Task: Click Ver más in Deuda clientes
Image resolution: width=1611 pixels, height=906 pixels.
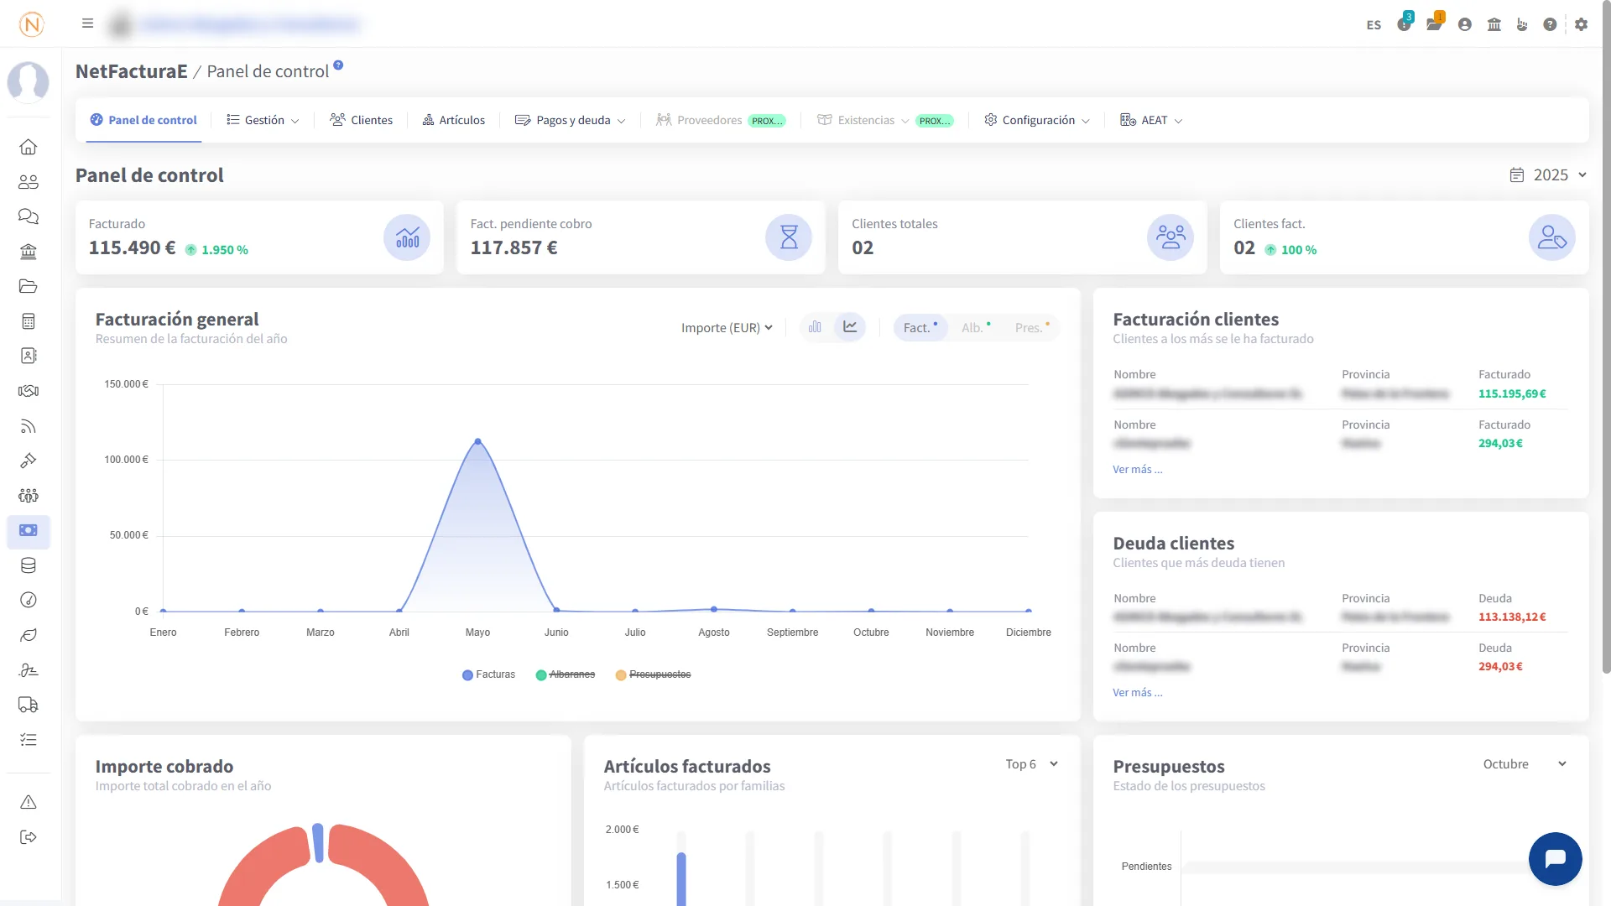Action: coord(1137,693)
